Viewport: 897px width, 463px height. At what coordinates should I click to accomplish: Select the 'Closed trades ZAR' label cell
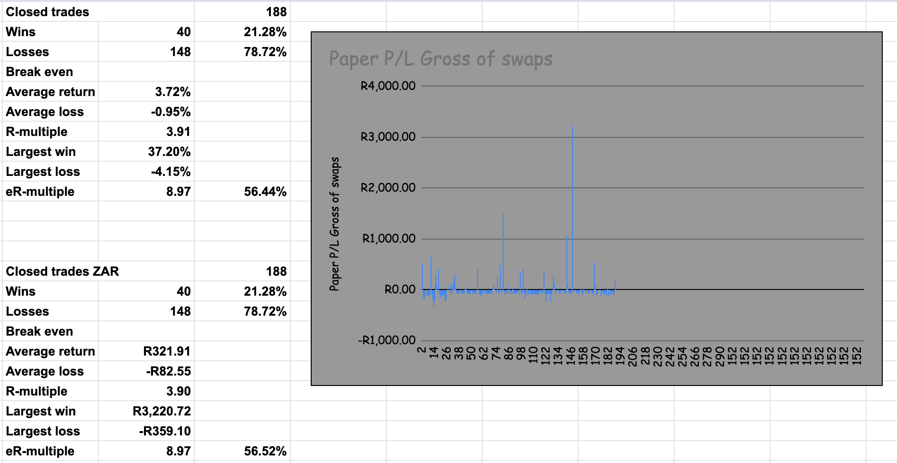click(x=62, y=271)
